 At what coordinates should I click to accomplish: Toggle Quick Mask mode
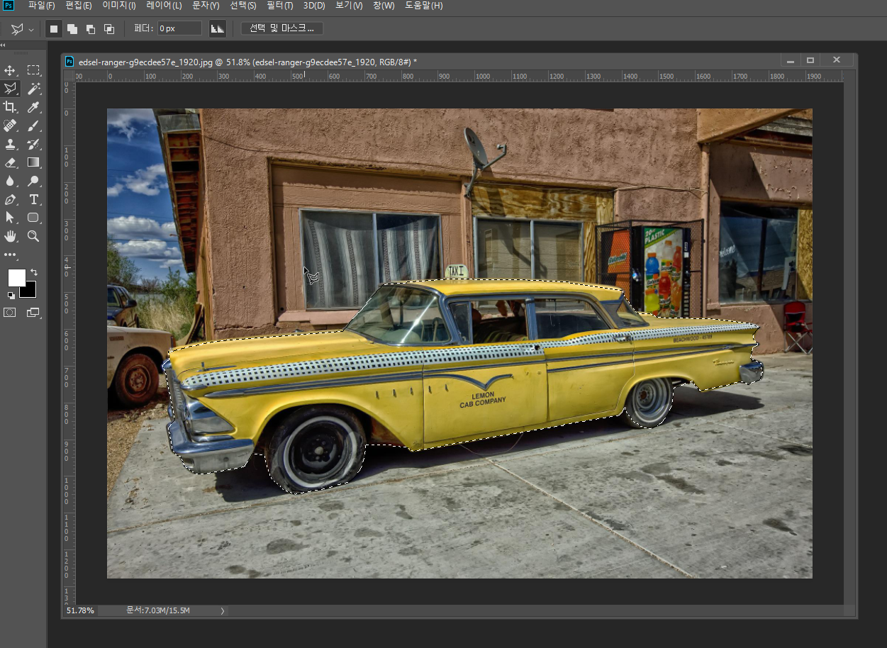pyautogui.click(x=11, y=312)
